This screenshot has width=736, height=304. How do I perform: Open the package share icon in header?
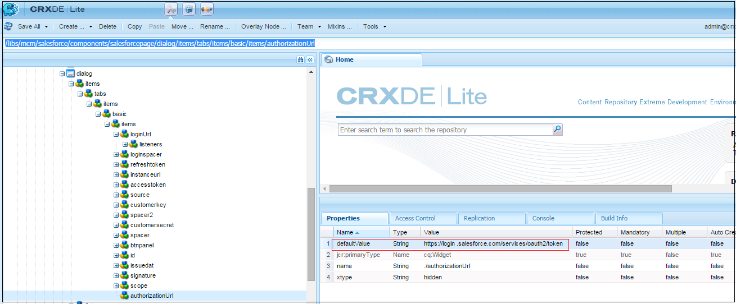coord(207,9)
